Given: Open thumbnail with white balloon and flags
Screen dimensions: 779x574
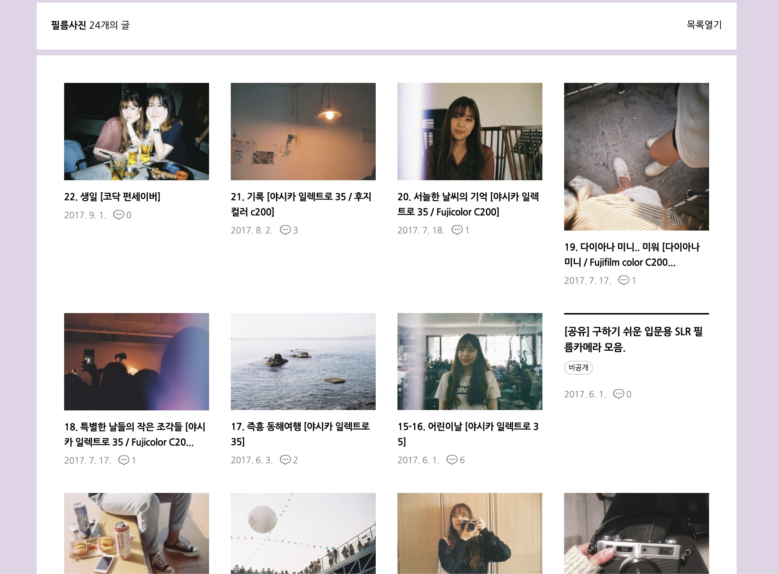Looking at the screenshot, I should coord(303,533).
